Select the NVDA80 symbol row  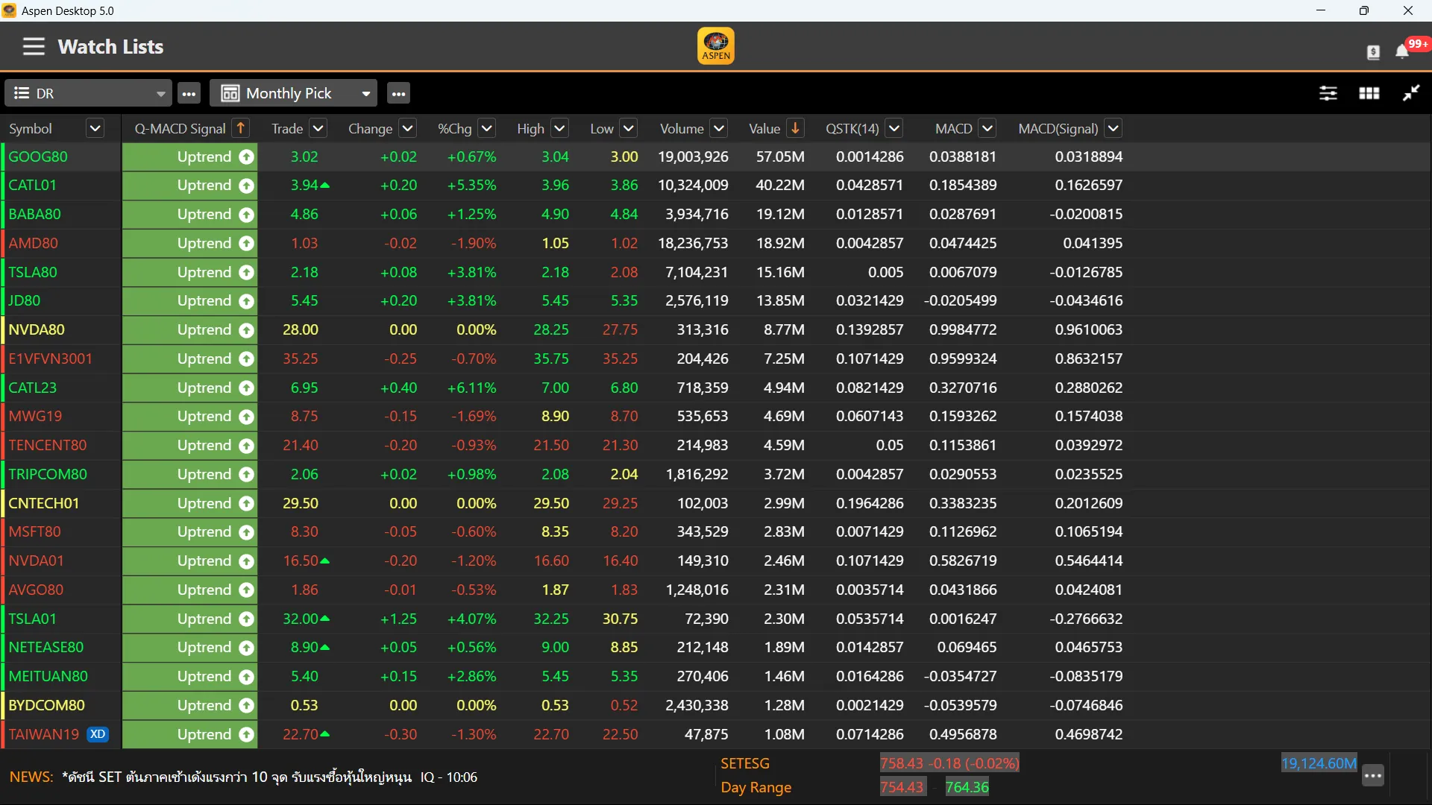tap(37, 329)
